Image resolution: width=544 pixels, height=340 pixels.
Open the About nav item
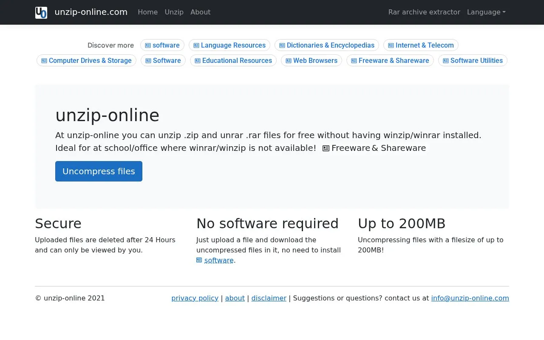click(200, 12)
